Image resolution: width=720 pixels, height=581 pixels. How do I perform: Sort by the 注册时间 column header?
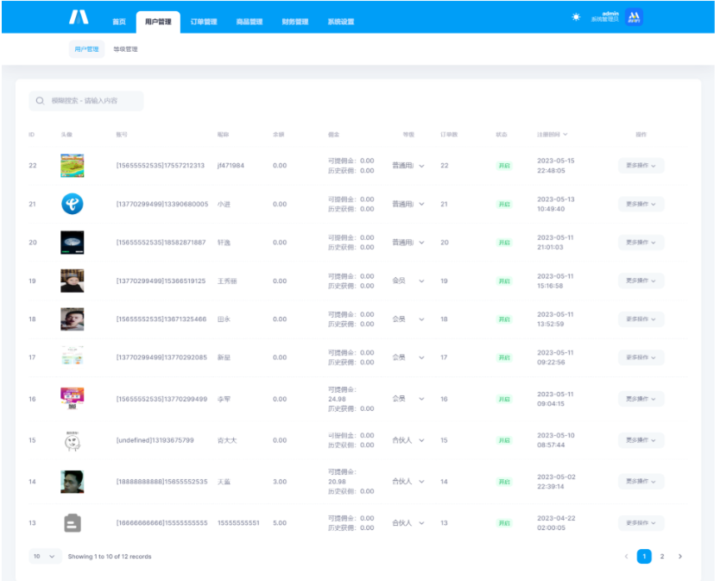tap(552, 135)
